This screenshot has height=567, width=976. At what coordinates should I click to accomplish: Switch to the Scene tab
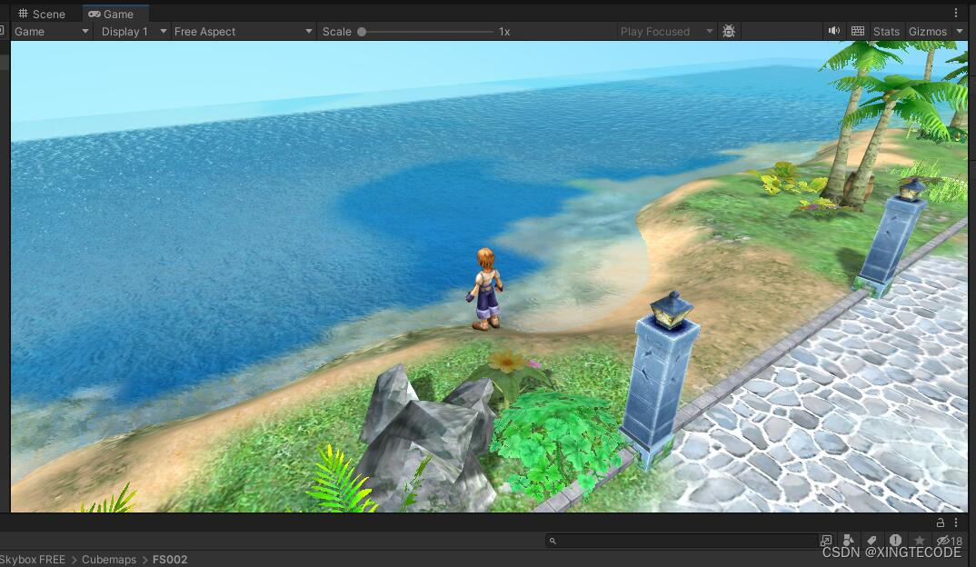pos(41,14)
